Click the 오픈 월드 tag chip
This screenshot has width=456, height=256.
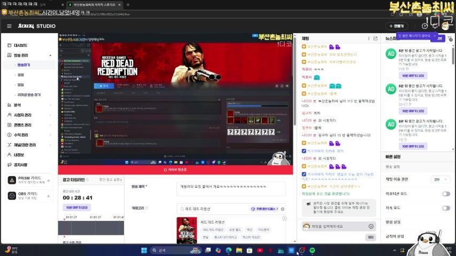pyautogui.click(x=235, y=230)
